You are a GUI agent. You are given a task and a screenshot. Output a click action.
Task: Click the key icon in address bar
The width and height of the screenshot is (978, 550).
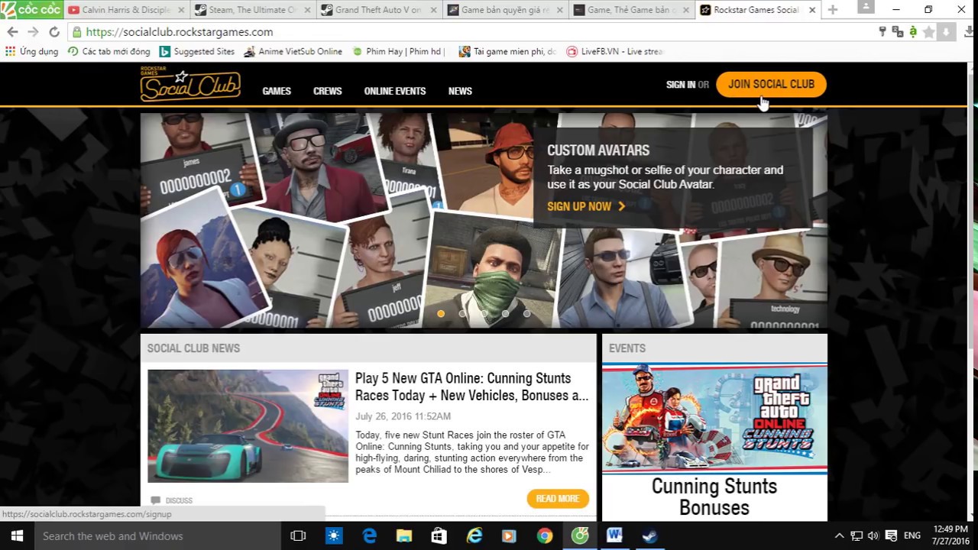click(x=882, y=32)
